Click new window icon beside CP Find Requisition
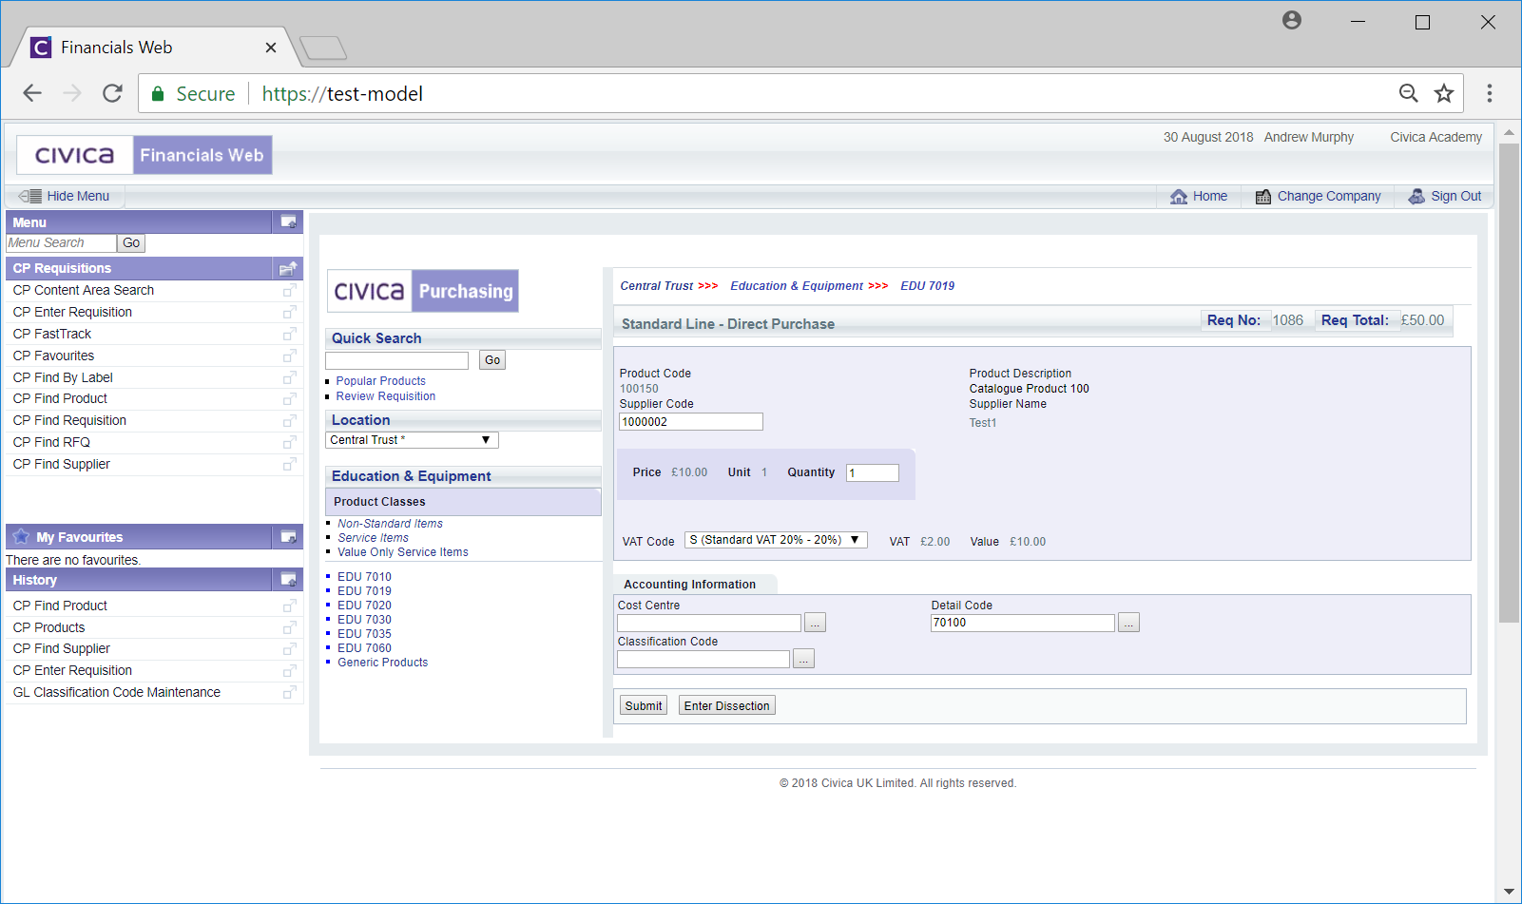Viewport: 1522px width, 904px height. coord(289,420)
